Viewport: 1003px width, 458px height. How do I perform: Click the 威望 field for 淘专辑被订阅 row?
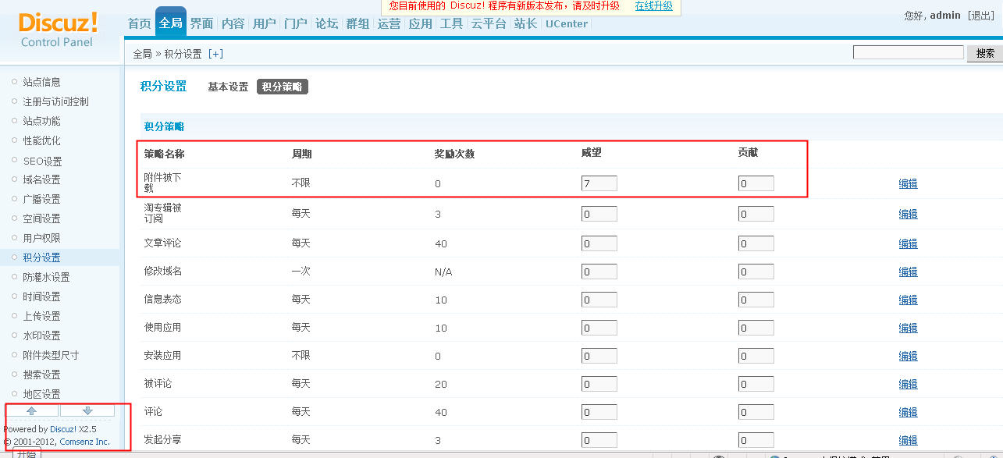click(599, 214)
